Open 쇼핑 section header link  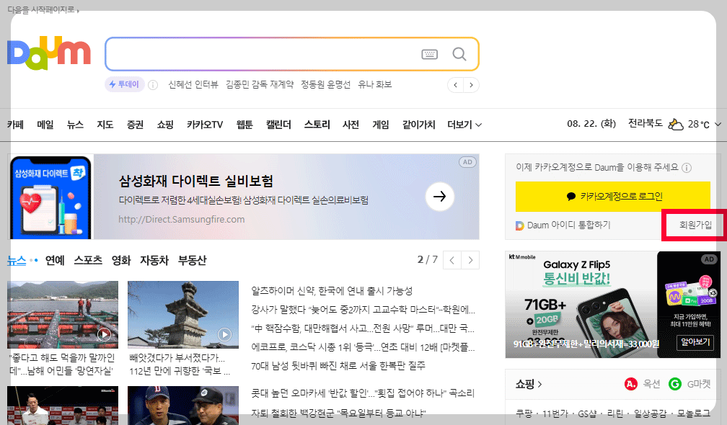click(x=529, y=384)
